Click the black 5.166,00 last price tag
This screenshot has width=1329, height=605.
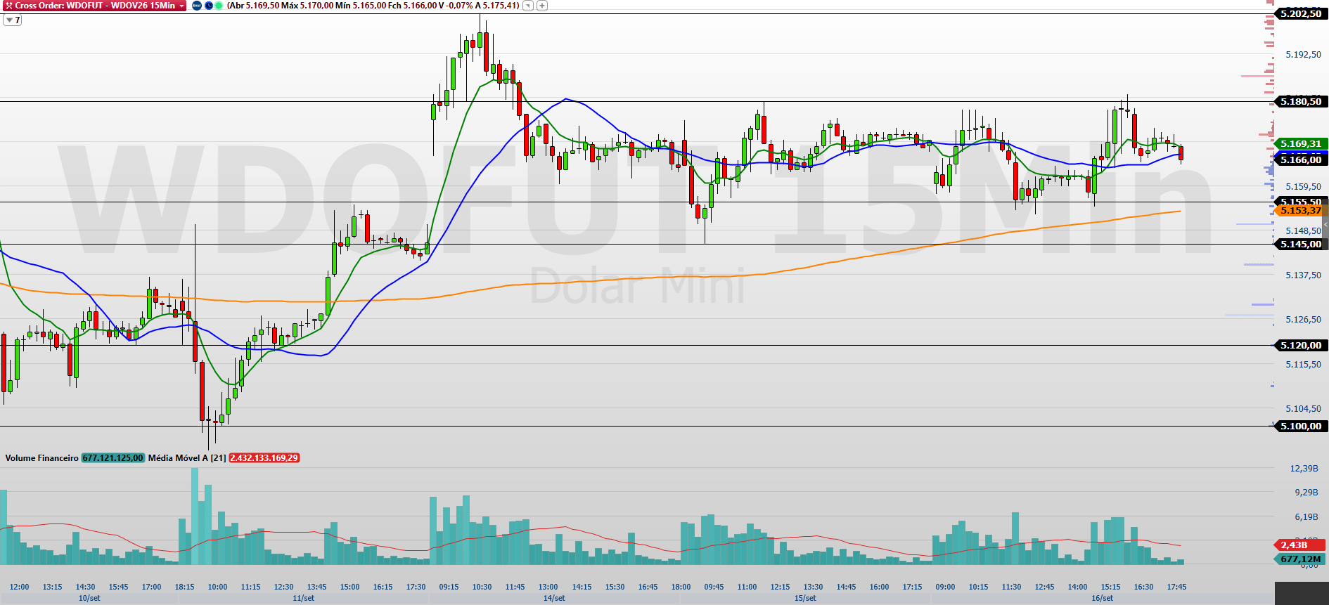point(1300,160)
